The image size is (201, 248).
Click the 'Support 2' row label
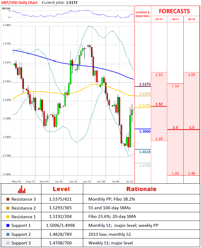(x=21, y=234)
